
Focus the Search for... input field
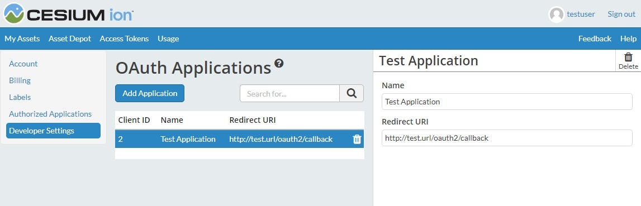tap(290, 93)
